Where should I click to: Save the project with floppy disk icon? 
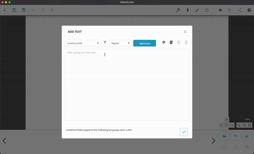[x=14, y=10]
